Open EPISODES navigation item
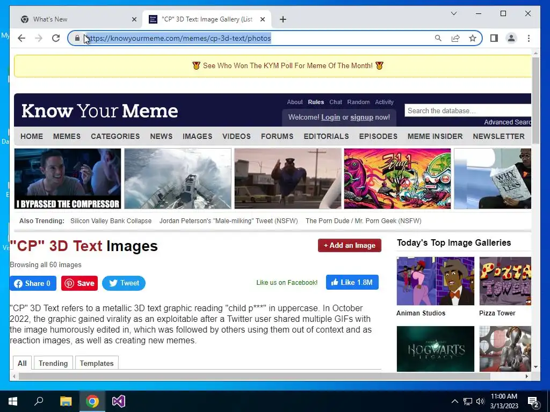Screen dimensions: 550x412 378,136
